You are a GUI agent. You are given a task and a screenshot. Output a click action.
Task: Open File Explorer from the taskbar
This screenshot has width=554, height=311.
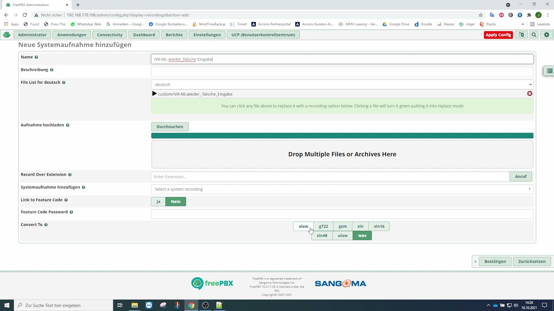tap(135, 305)
